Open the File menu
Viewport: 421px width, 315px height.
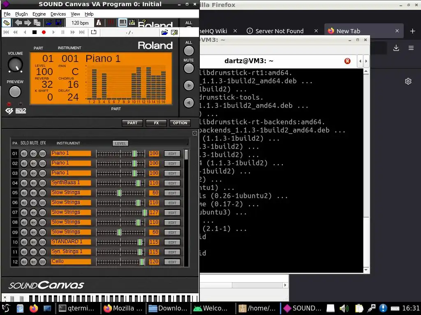pyautogui.click(x=7, y=14)
